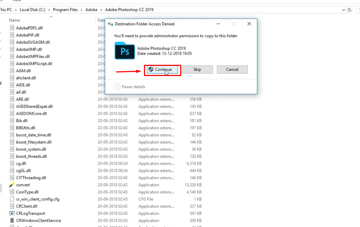Viewport: 360px width, 227px height.
Task: Click AGM.dll file icon
Action: click(x=12, y=70)
